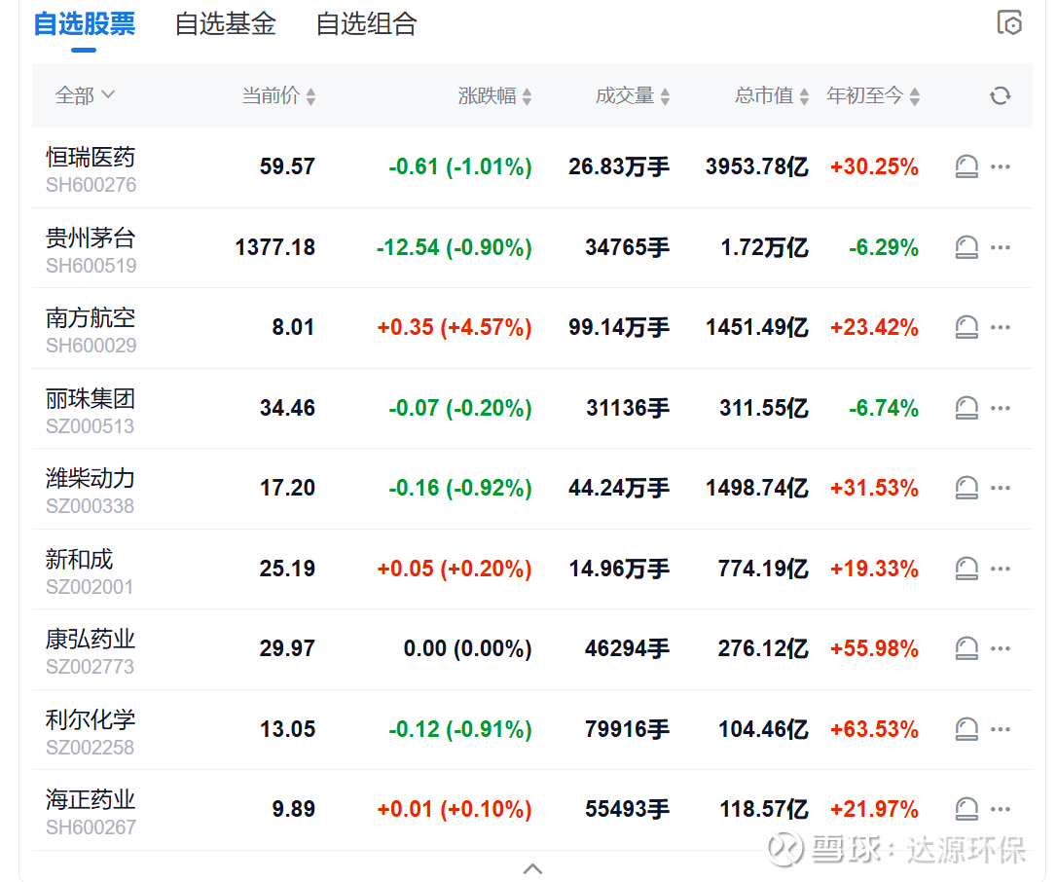Click stock code SZ002773

click(90, 667)
